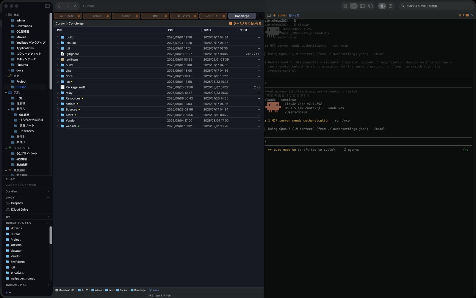Image resolution: width=476 pixels, height=298 pixels.
Task: Collapse the 開発 sidebar group
Action: click(x=6, y=76)
